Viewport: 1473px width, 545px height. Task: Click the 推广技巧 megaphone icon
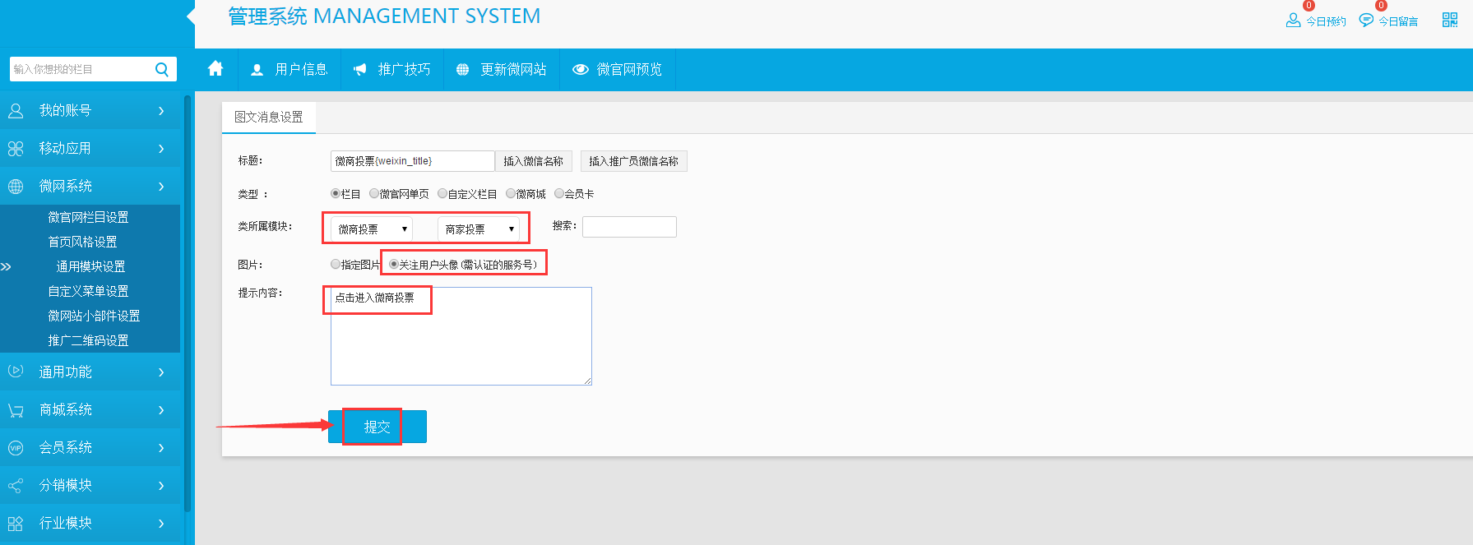[359, 70]
